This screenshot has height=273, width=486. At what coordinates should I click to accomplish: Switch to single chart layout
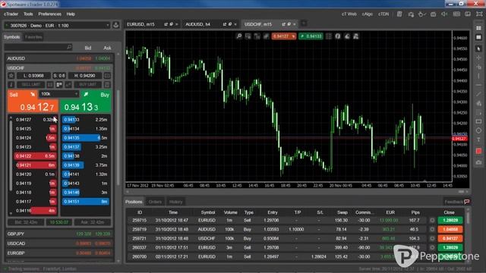478,37
